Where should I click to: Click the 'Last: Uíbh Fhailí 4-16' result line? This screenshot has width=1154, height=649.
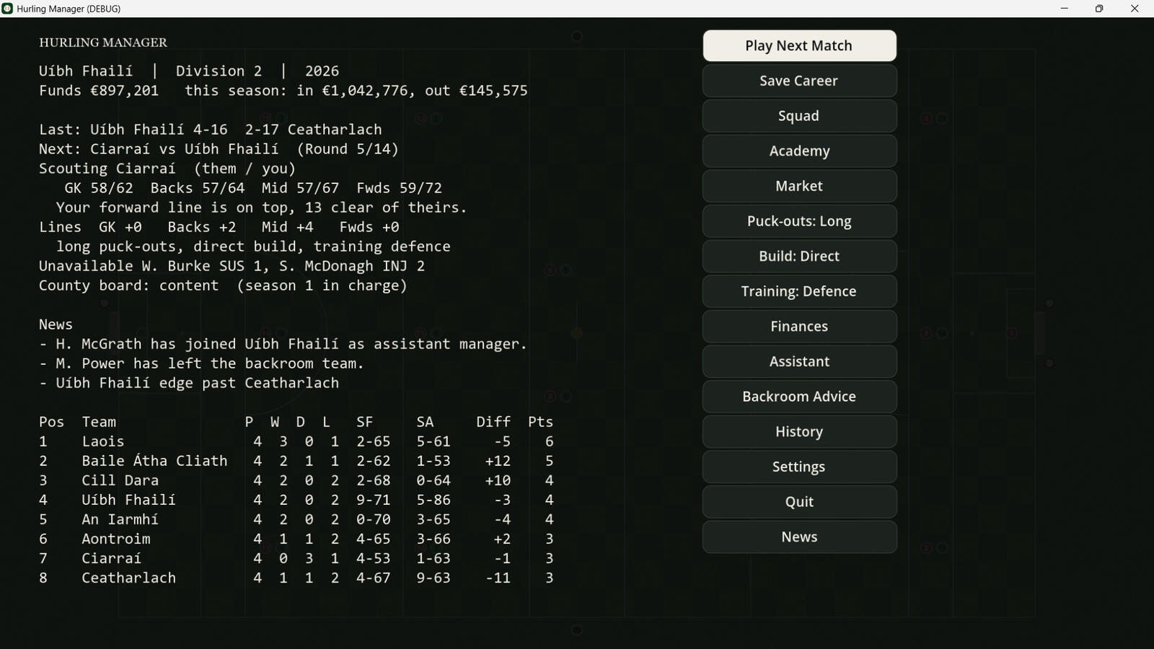tap(211, 130)
